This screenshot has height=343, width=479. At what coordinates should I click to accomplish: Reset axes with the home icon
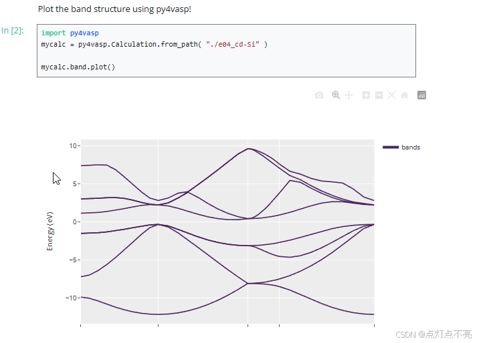tap(404, 95)
